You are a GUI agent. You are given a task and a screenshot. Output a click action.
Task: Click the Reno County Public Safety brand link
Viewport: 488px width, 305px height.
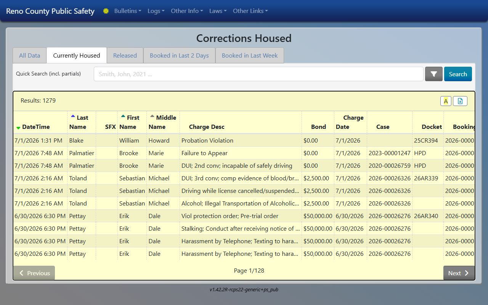pyautogui.click(x=50, y=11)
